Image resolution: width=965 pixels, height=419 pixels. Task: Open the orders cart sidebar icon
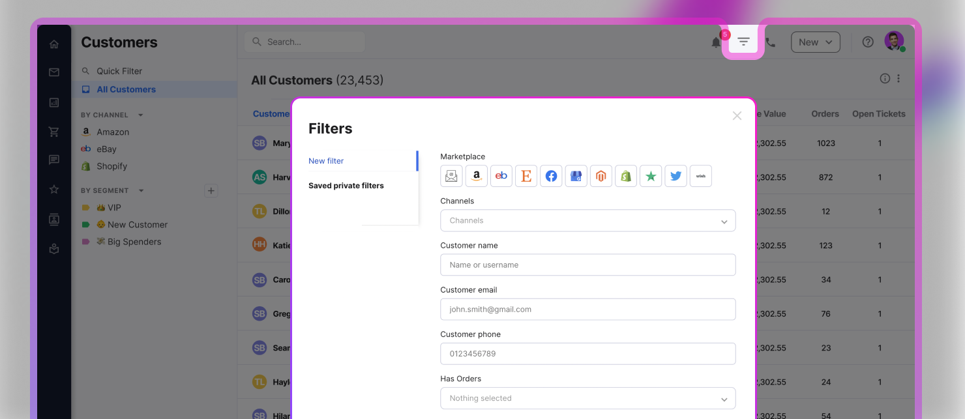coord(54,132)
